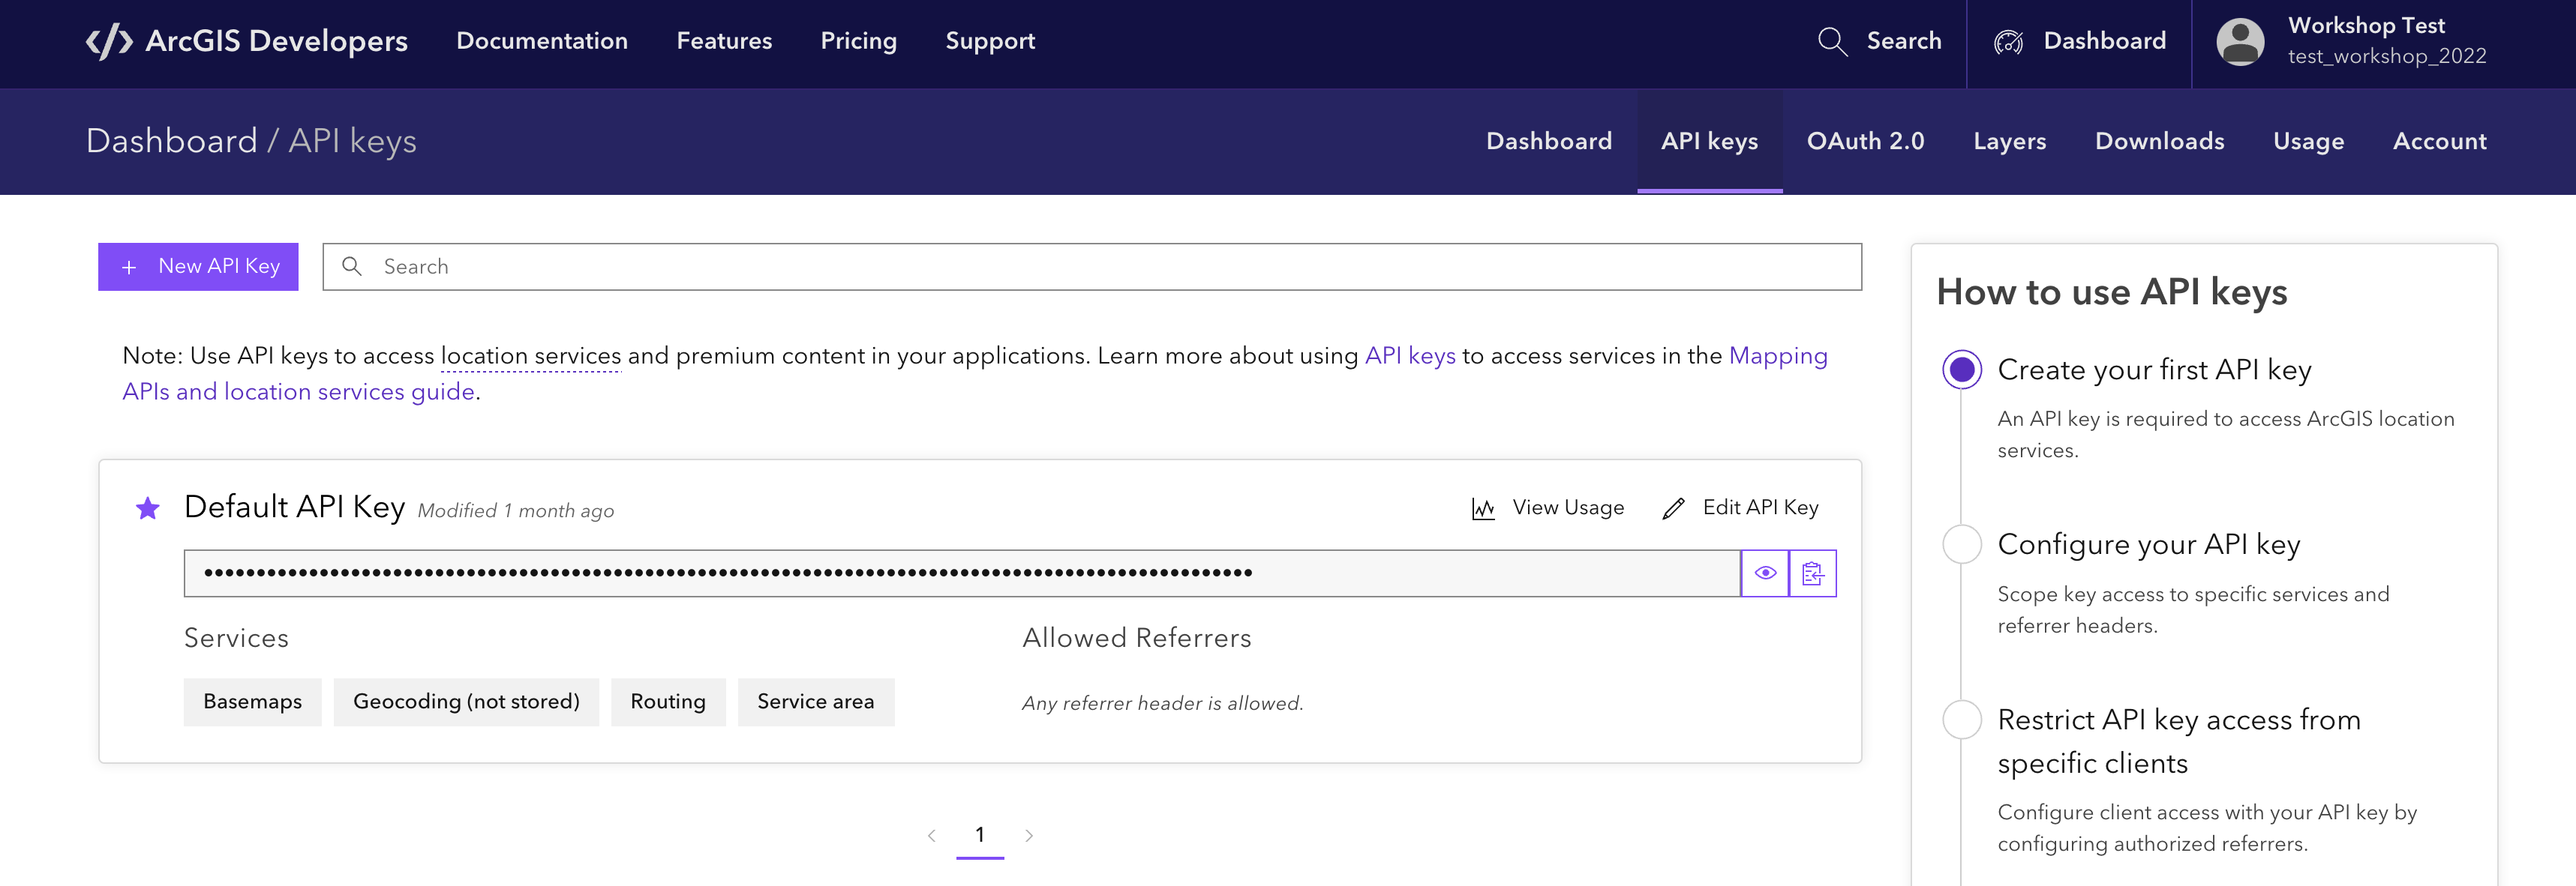Click the ArcGIS Developers code bracket logo
This screenshot has width=2576, height=886.
(x=109, y=41)
